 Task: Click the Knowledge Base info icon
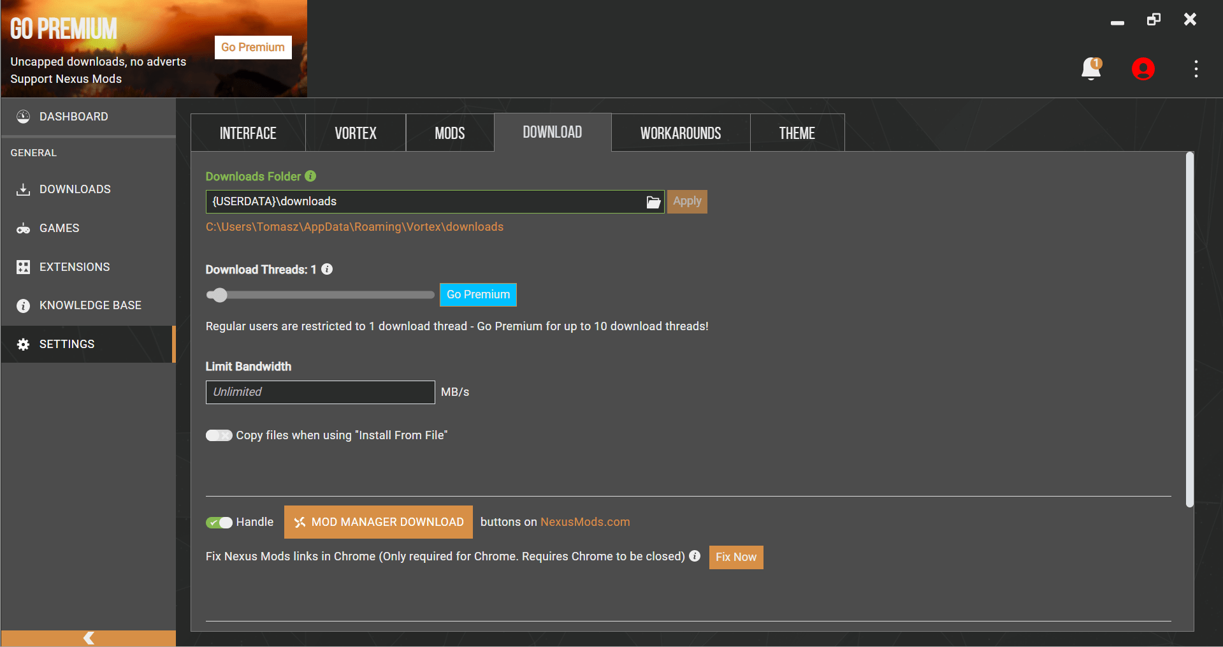click(x=24, y=306)
